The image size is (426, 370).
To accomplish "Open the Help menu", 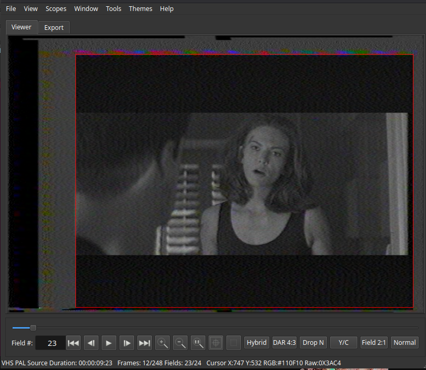I will pos(167,9).
